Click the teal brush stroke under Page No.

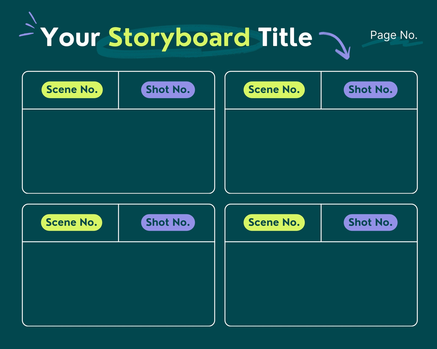point(392,44)
